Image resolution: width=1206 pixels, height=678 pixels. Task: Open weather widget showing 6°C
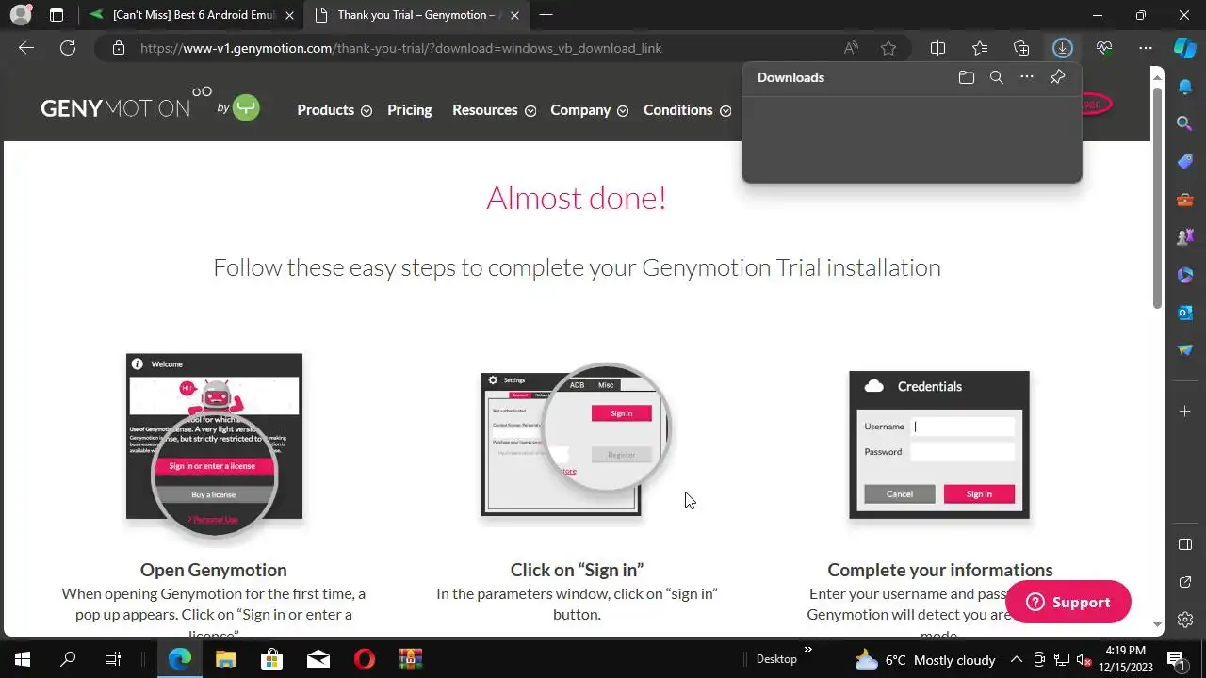924,660
